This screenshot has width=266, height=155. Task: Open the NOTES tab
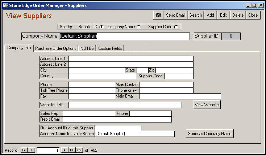87,48
